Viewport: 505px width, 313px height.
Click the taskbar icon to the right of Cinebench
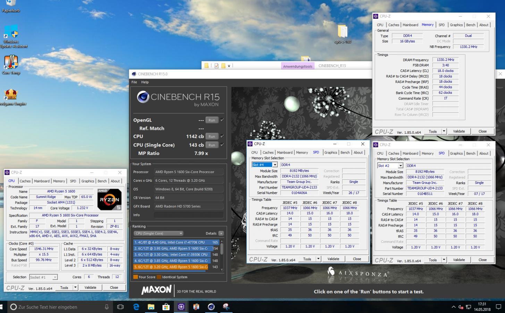(x=226, y=307)
